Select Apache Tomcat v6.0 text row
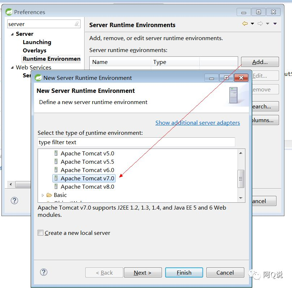This screenshot has width=292, height=288. coord(87,170)
